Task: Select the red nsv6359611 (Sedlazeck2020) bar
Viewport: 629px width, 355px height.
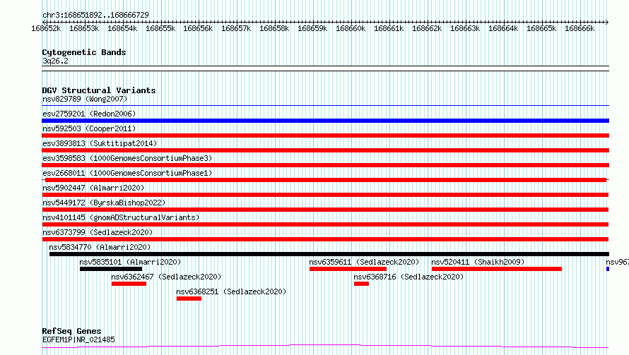Action: pos(348,269)
